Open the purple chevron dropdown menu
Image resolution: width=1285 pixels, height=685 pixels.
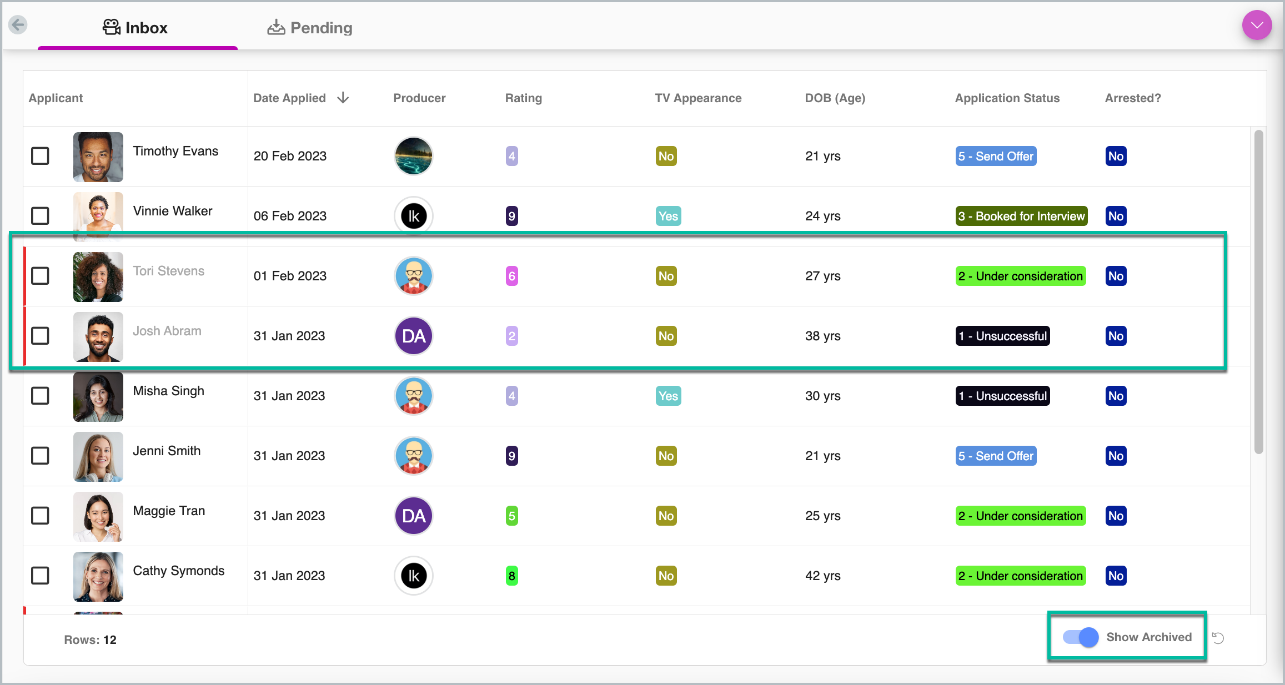(x=1257, y=25)
